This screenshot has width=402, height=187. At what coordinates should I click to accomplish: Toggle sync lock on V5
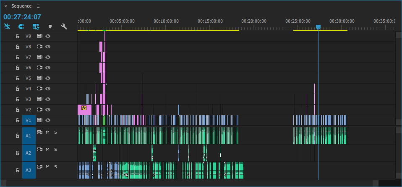(39, 78)
